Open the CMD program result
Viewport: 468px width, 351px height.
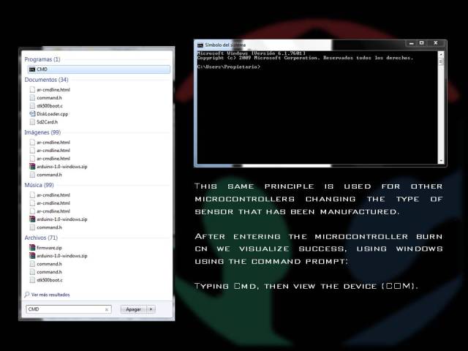pos(99,69)
